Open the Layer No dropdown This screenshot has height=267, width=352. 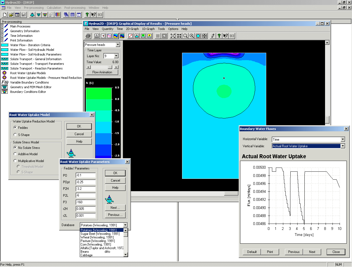click(116, 56)
